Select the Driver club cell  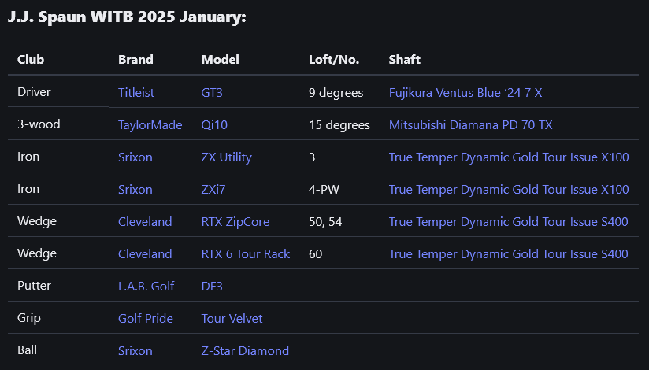[34, 91]
